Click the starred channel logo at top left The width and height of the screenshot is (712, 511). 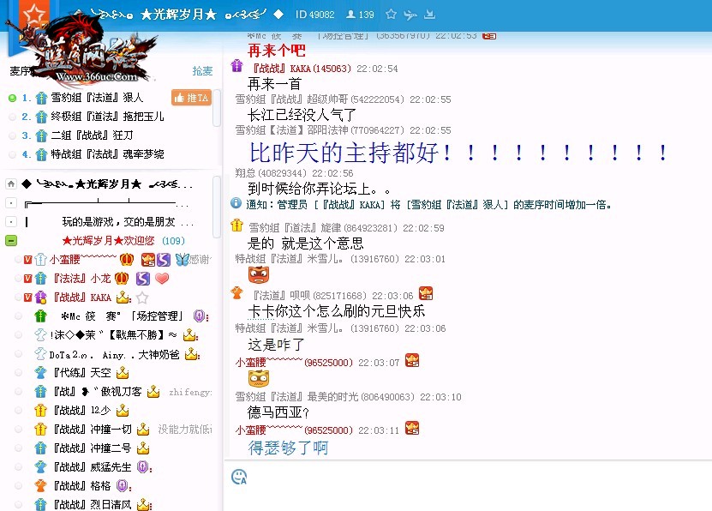click(x=34, y=14)
